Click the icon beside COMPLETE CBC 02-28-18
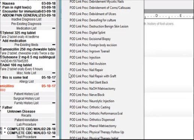 point(1,129)
